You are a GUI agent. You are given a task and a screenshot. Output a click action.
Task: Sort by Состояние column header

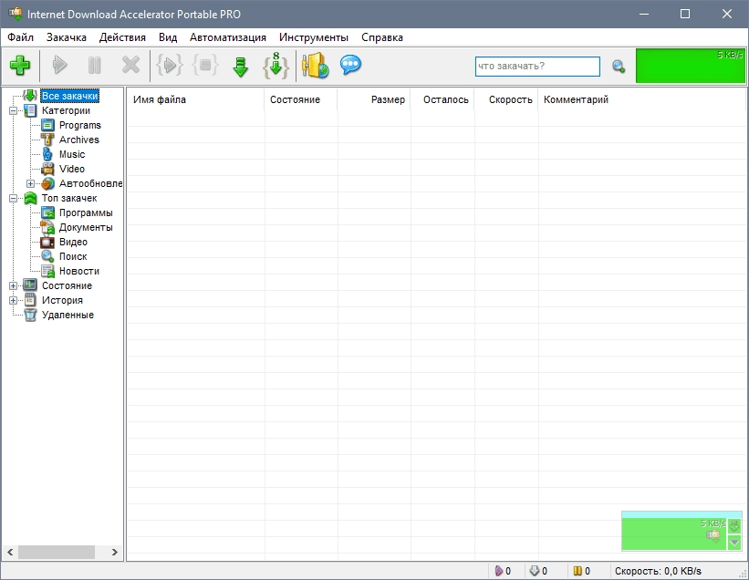[301, 99]
